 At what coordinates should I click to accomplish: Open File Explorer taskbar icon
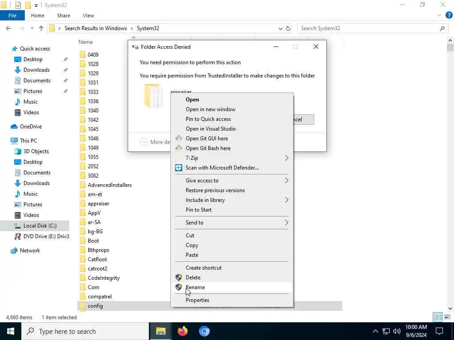point(160,331)
